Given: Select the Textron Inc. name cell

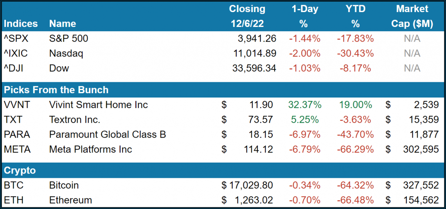Looking at the screenshot, I should click(x=75, y=120).
